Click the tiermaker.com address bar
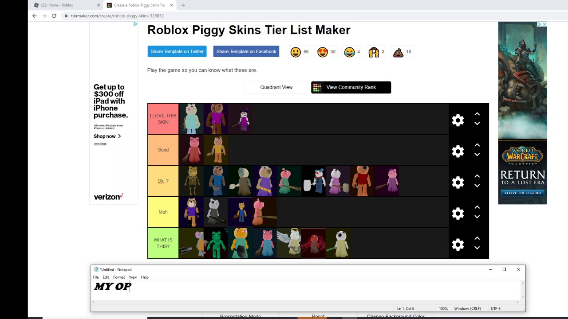Image resolution: width=568 pixels, height=319 pixels. [117, 16]
